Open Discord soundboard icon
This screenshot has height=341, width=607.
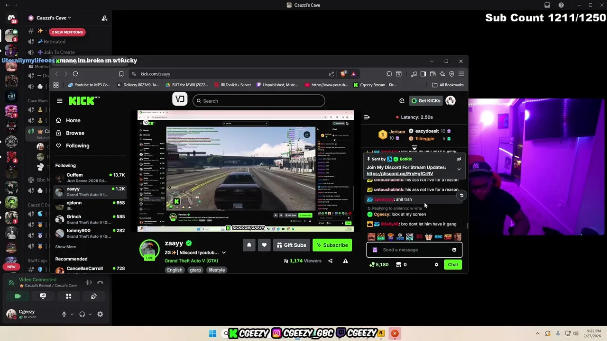94,296
